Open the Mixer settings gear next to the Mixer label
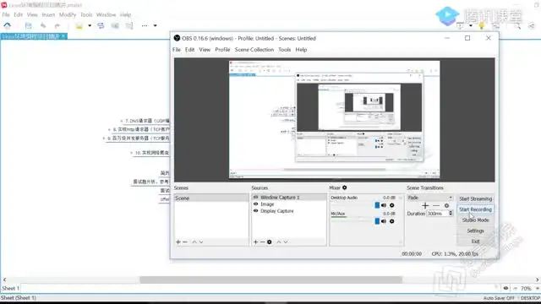 [x=344, y=187]
